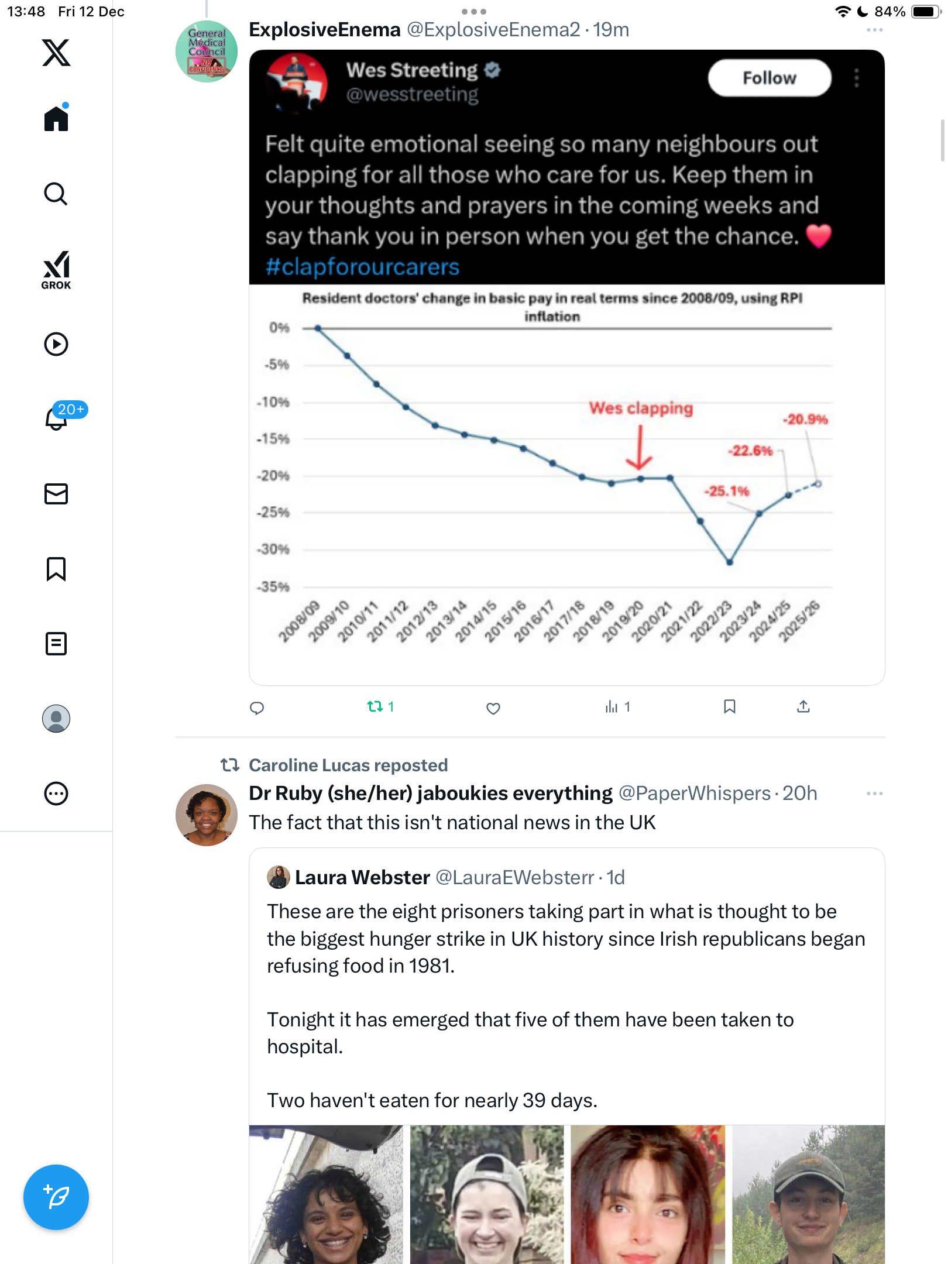This screenshot has width=948, height=1264.
Task: Open the Lists page icon
Action: pyautogui.click(x=56, y=644)
